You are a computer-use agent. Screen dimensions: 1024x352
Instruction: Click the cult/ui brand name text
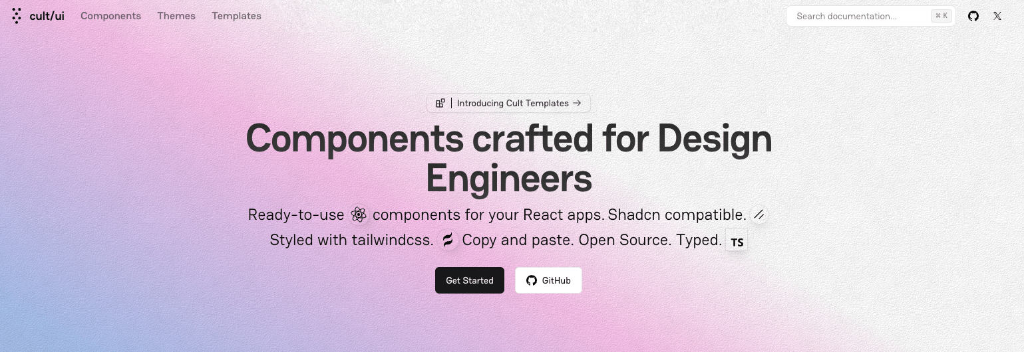(x=47, y=16)
